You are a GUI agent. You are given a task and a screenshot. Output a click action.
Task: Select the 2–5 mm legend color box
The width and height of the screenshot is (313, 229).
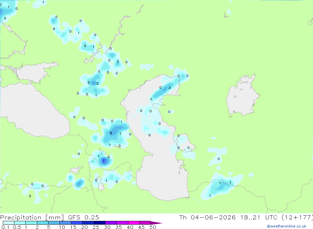43,223
